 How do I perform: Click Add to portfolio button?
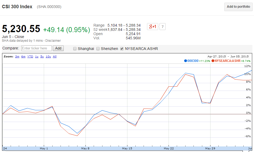(238, 7)
